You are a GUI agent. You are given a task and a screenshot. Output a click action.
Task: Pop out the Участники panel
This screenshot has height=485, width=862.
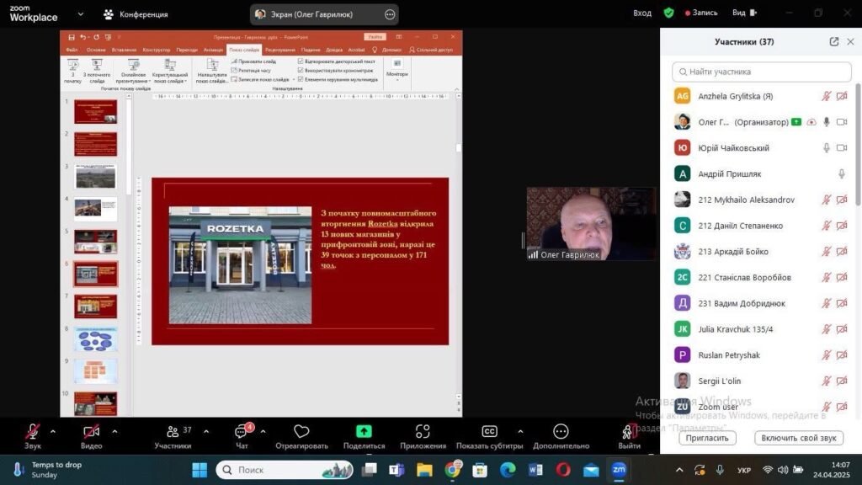[833, 42]
